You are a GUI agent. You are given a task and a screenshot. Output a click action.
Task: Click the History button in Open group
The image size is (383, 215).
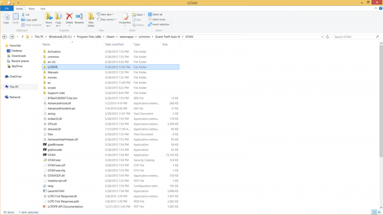pos(138,25)
